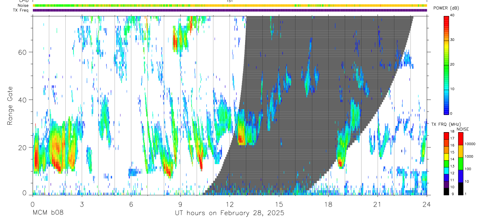Click TX FRQ scale value '9'
This screenshot has height=221, width=480.
(452, 194)
